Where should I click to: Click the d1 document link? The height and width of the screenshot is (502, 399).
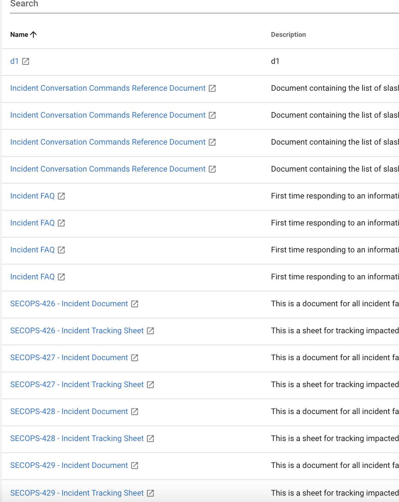click(x=15, y=61)
